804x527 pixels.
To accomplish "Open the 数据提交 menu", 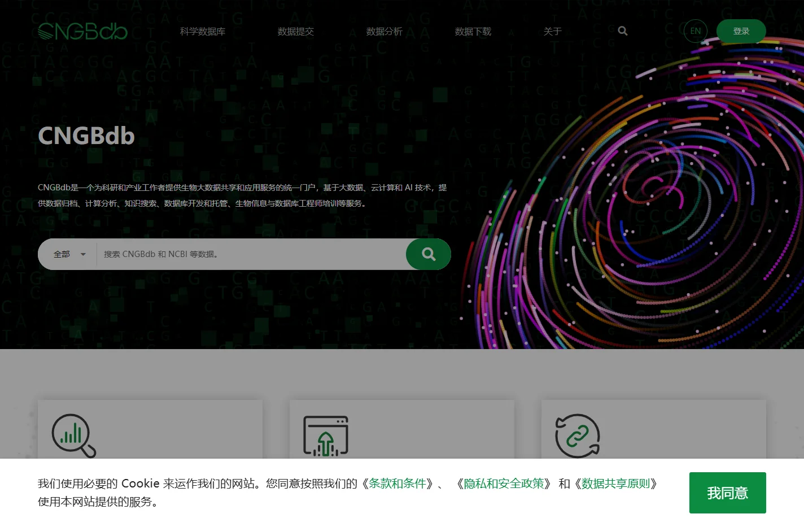I will click(x=296, y=32).
